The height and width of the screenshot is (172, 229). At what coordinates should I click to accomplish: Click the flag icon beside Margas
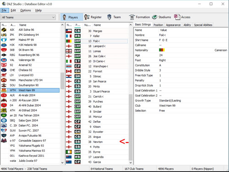click(69, 31)
